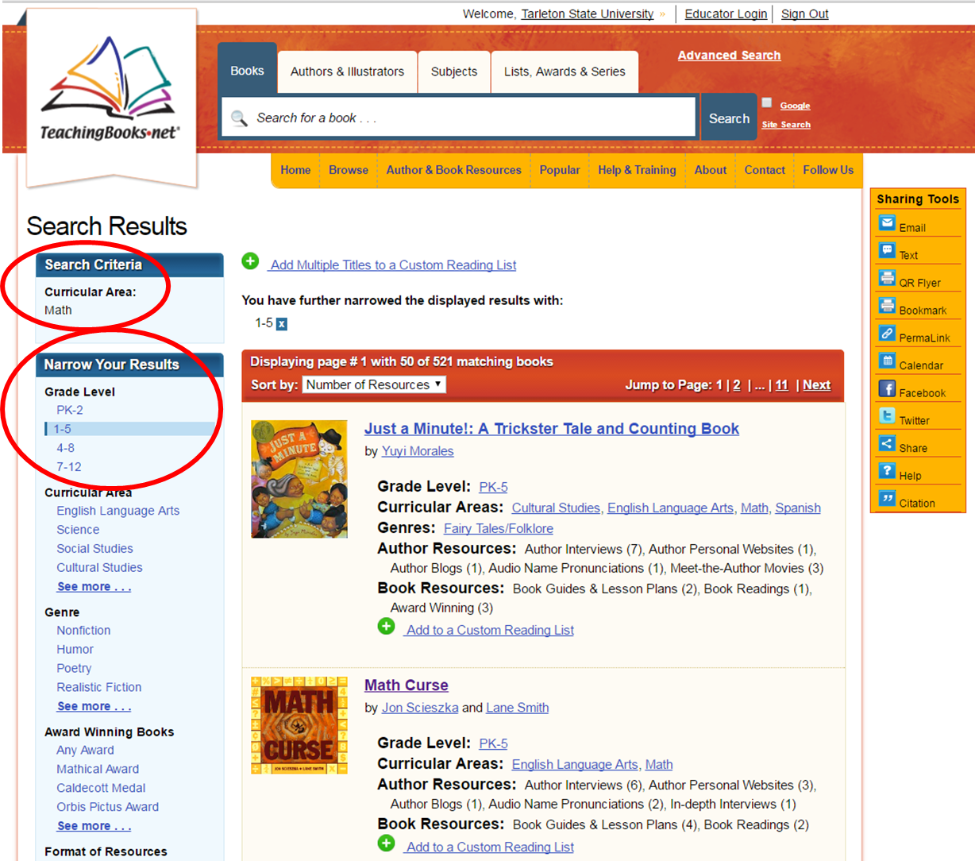Expand See more under Award Winning Books
975x861 pixels.
coord(94,826)
